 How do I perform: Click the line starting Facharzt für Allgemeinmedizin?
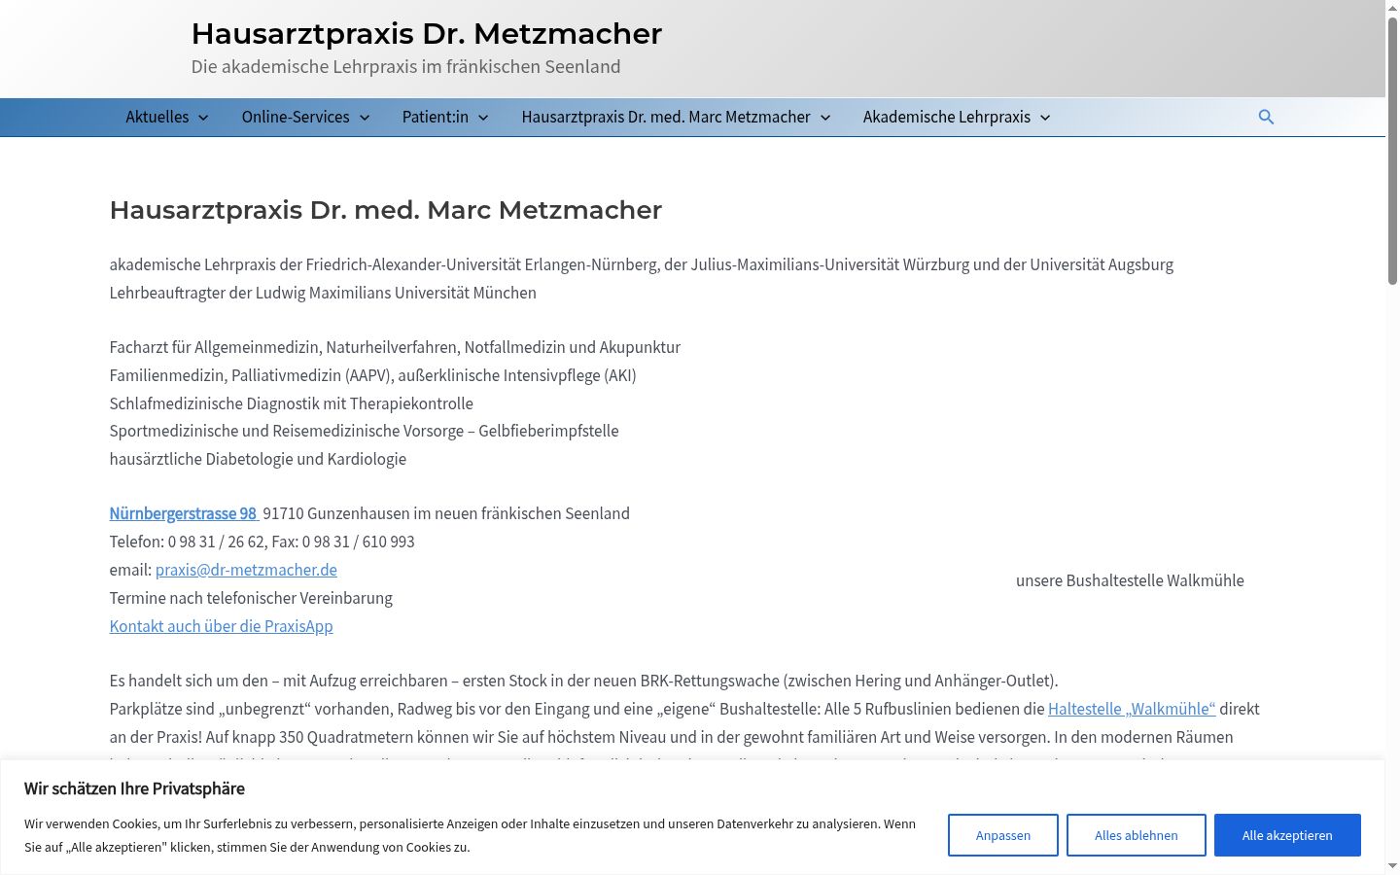[x=395, y=347]
